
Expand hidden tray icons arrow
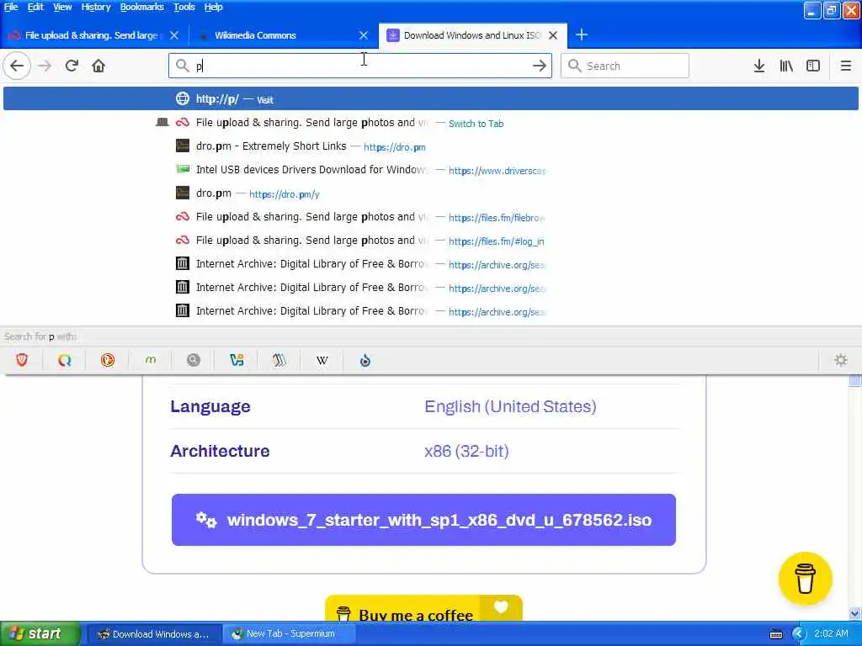[x=799, y=634]
